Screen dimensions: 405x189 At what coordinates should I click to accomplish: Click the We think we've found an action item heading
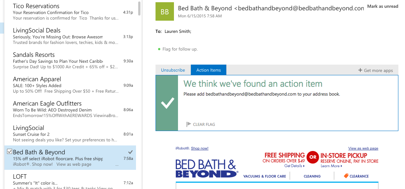pos(253,84)
